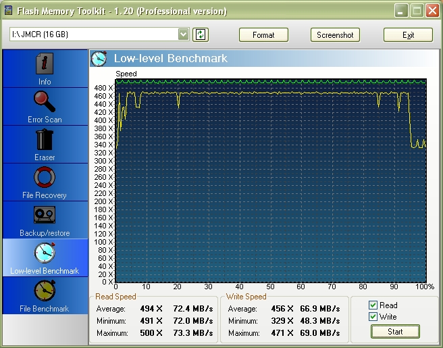Select Low-level Benchmark stopwatch icon

[x=45, y=253]
